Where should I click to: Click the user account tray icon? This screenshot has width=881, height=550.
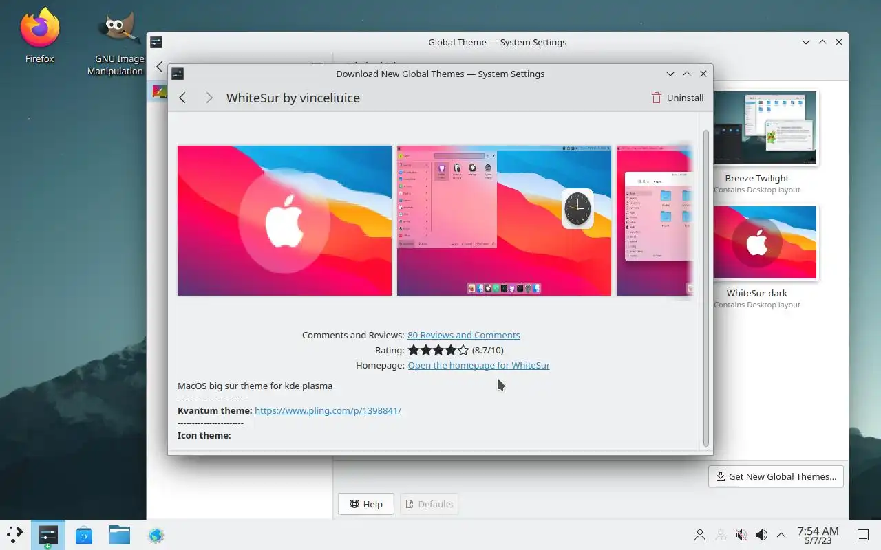click(700, 535)
